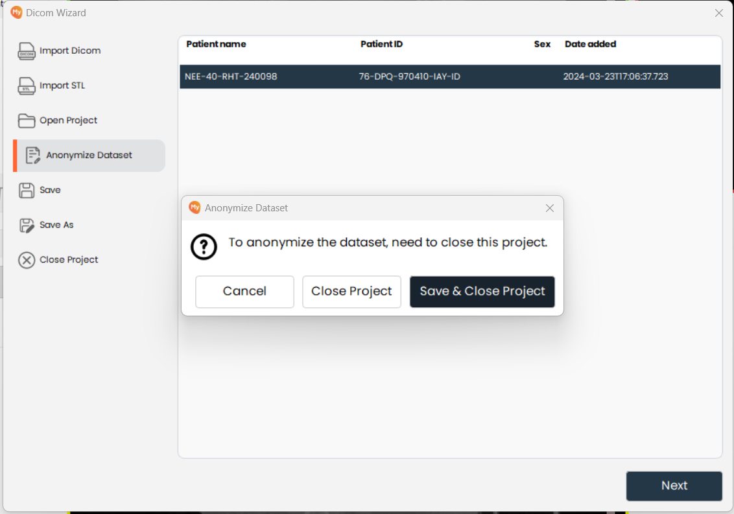Dismiss the dialog with Cancel
734x514 pixels.
244,292
